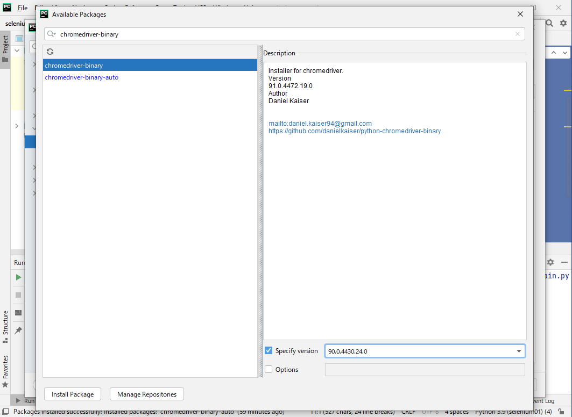Open the Python 3.9 interpreter selector
572x417 pixels.
[x=508, y=412]
